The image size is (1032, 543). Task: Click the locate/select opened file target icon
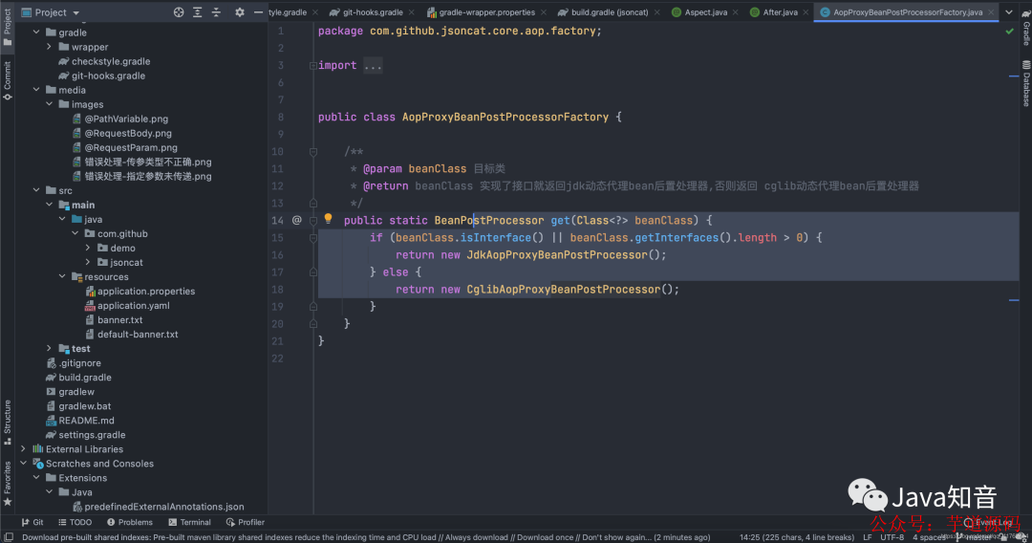point(179,12)
